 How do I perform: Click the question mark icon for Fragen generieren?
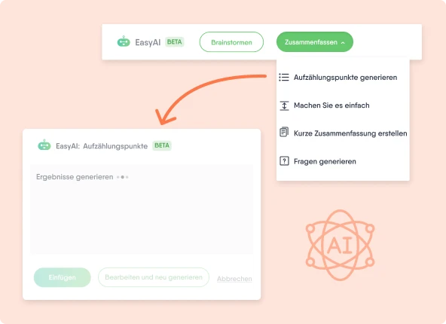(284, 161)
